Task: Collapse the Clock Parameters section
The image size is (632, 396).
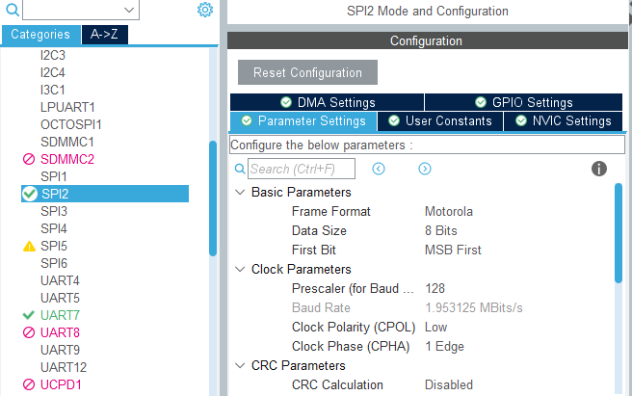Action: [240, 270]
